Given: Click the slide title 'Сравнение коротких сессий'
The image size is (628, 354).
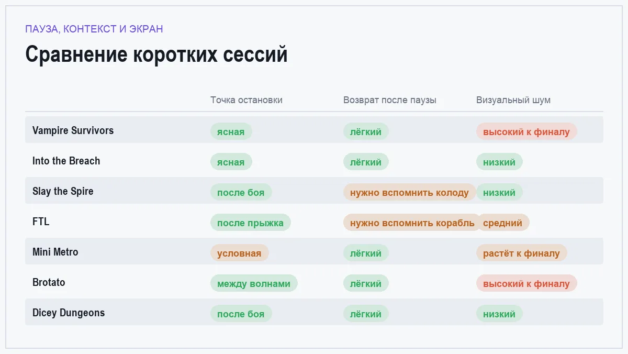Looking at the screenshot, I should point(156,55).
